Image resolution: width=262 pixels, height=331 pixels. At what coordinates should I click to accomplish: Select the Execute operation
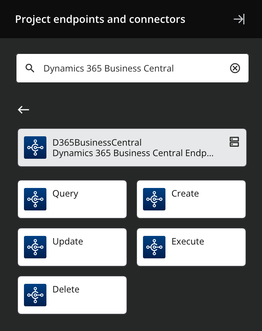[x=191, y=247]
